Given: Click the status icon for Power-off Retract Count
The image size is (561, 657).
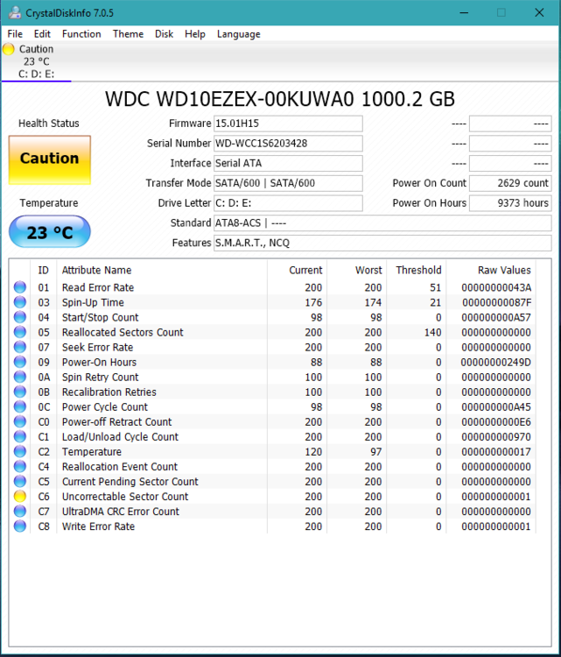Looking at the screenshot, I should point(19,421).
